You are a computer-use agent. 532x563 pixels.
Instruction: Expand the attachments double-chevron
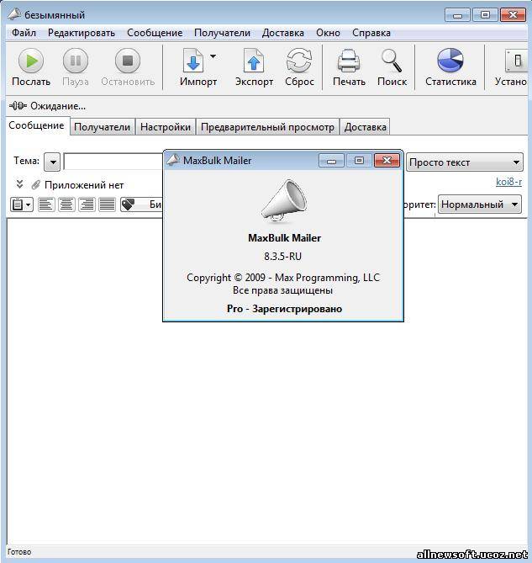pyautogui.click(x=19, y=184)
